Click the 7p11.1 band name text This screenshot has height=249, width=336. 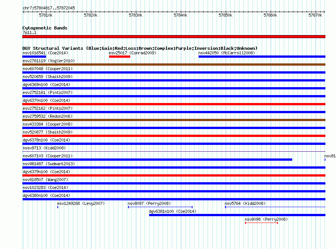(29, 32)
